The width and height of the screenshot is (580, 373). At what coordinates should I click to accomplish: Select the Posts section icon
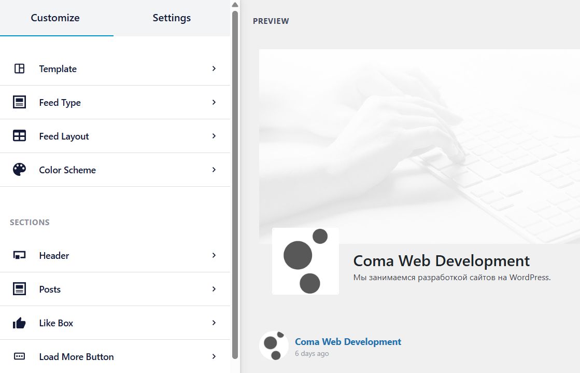[x=19, y=288]
